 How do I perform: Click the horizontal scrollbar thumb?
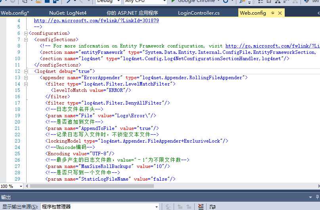(x=92, y=186)
